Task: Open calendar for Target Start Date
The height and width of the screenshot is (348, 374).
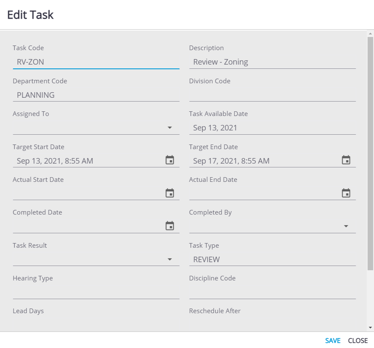Action: (x=170, y=160)
